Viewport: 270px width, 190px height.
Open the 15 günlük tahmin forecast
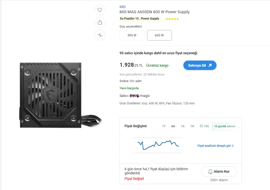pyautogui.click(x=225, y=126)
